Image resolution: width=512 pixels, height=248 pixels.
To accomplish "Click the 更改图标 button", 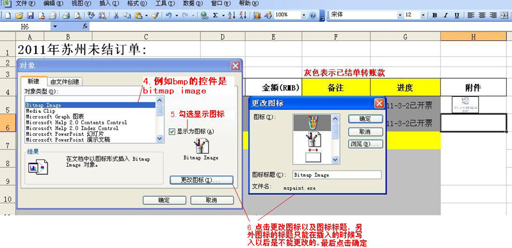I will (202, 180).
